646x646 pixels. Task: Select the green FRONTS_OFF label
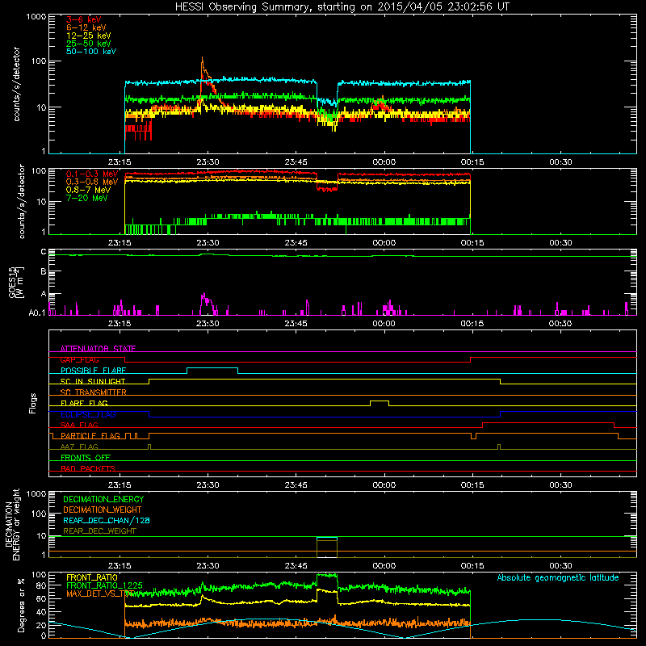click(86, 457)
